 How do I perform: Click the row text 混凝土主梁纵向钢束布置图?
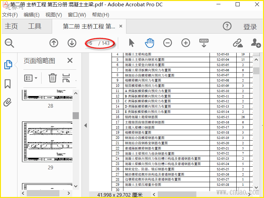coord(145,60)
